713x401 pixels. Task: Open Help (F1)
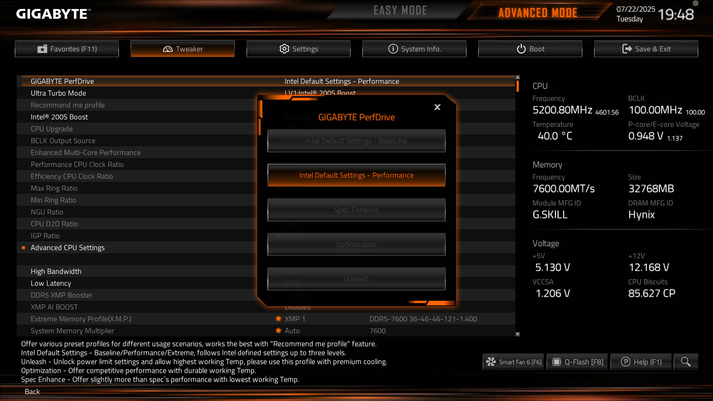tap(641, 362)
